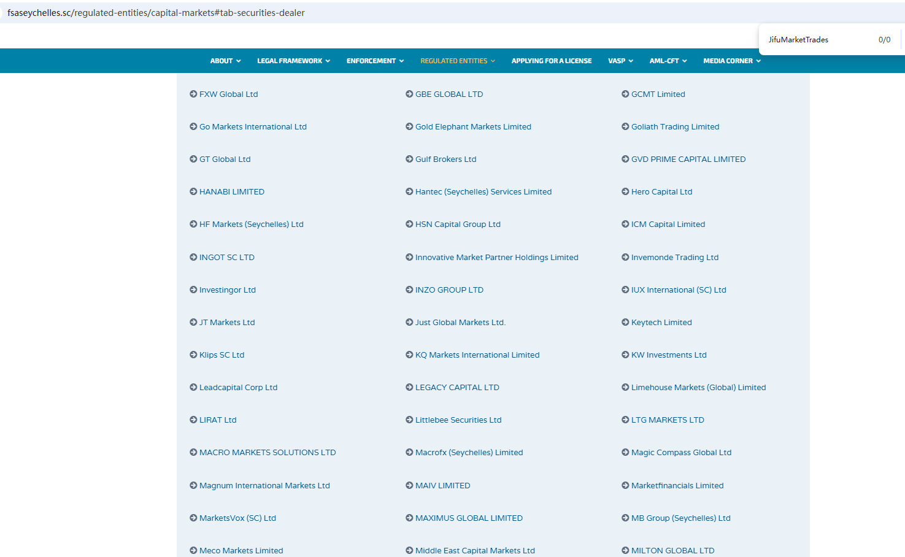This screenshot has width=905, height=557.
Task: Expand the LEGAL FRAMEWORK menu
Action: click(x=293, y=61)
